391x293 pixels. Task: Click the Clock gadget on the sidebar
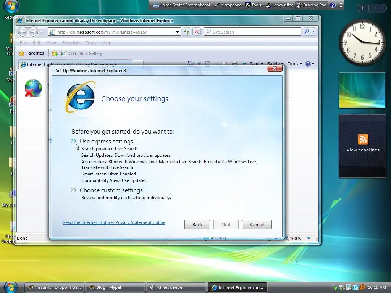click(x=362, y=42)
